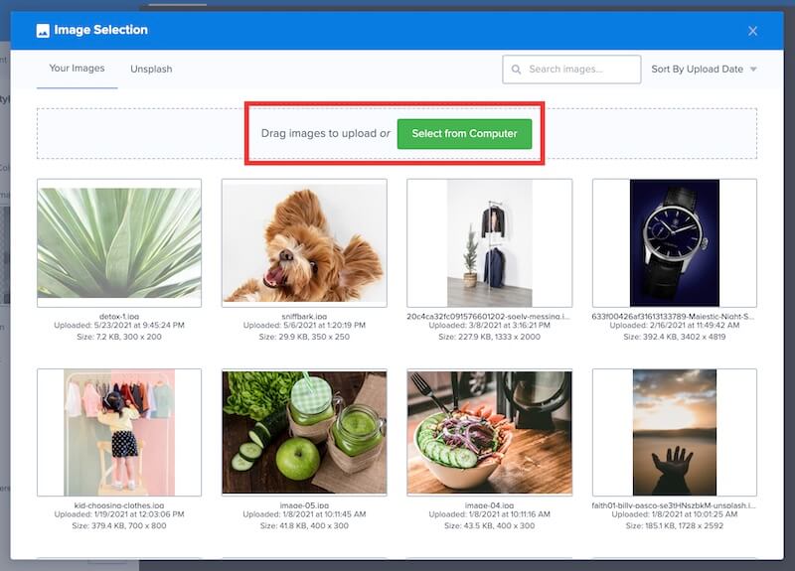Screen dimensions: 795x571
Task: Select the Majestic-Night watch image
Action: [x=674, y=243]
